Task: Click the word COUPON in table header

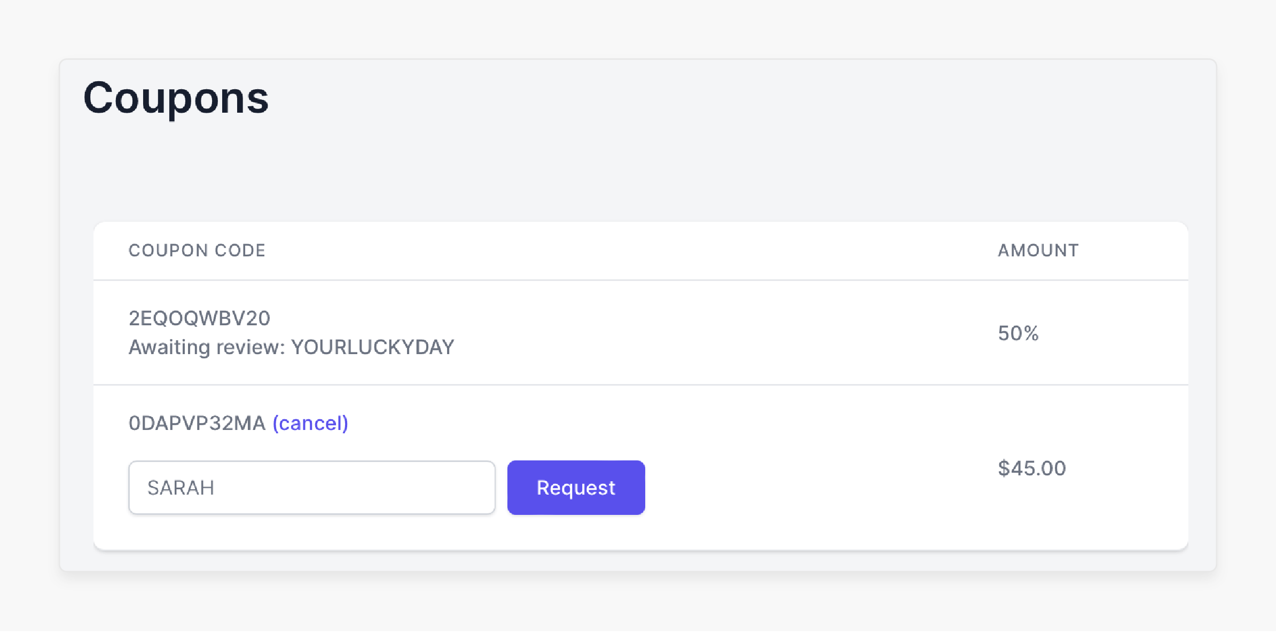Action: coord(168,251)
